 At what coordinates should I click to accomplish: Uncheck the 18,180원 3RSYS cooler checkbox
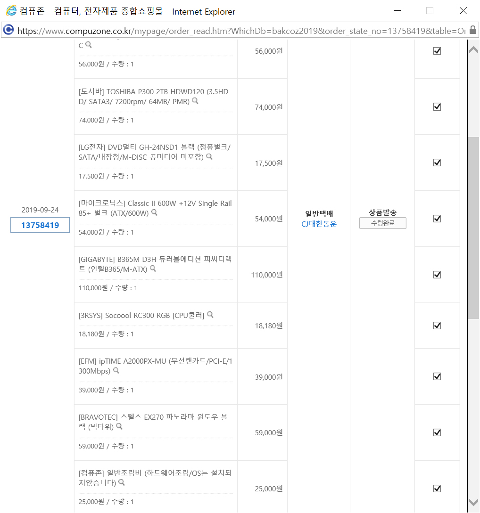pos(437,326)
